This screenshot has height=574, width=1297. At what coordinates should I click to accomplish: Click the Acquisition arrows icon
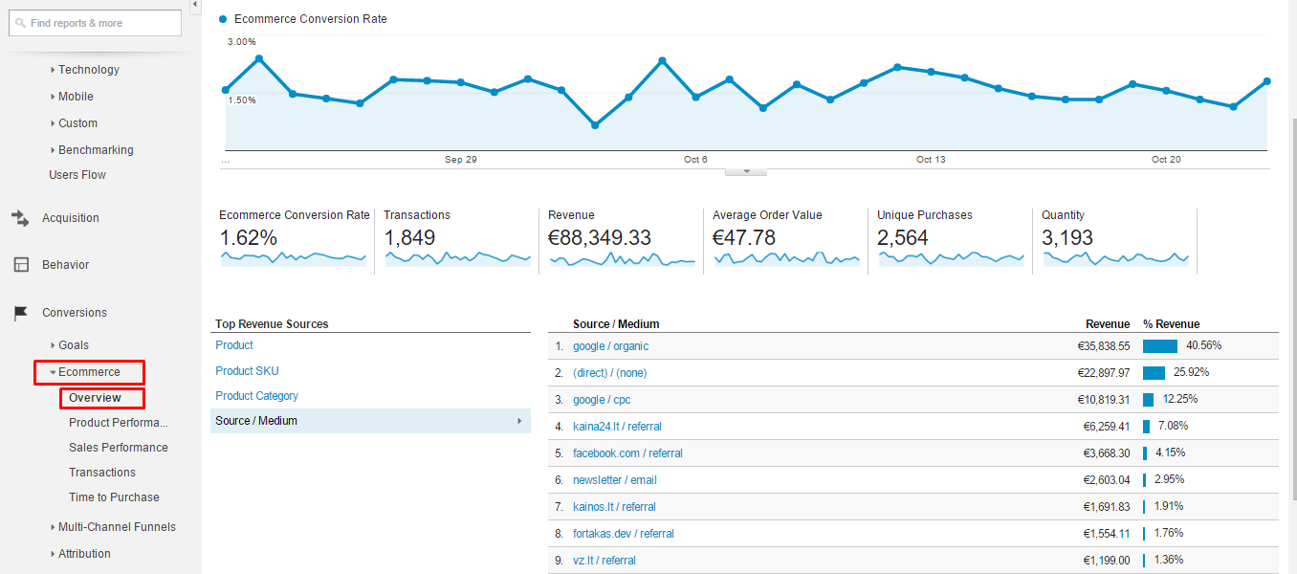[x=20, y=218]
